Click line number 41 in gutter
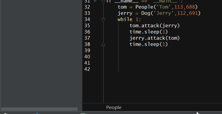This screenshot has height=114, width=222. pos(87,63)
